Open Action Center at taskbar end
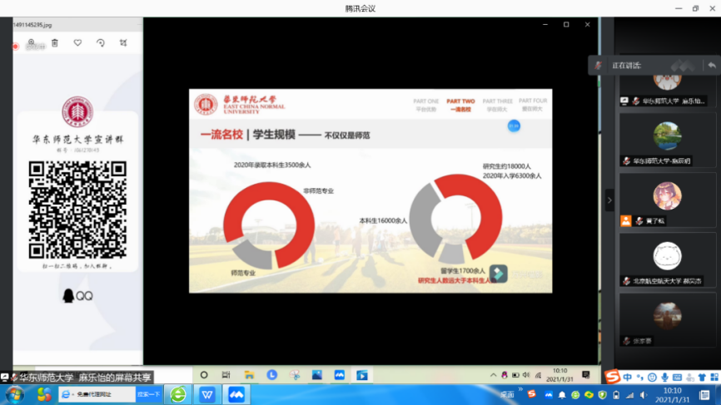This screenshot has width=721, height=405. click(x=705, y=394)
